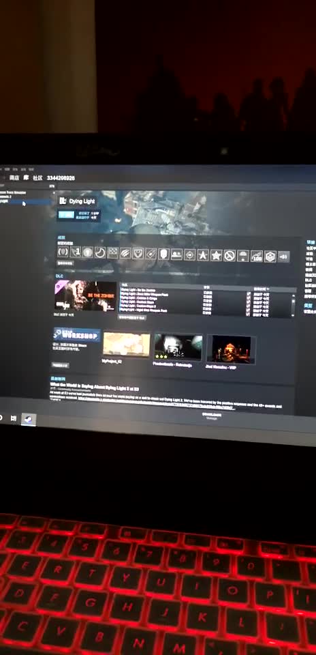Show the +51 more achievements
This screenshot has width=316, height=655.
283,257
